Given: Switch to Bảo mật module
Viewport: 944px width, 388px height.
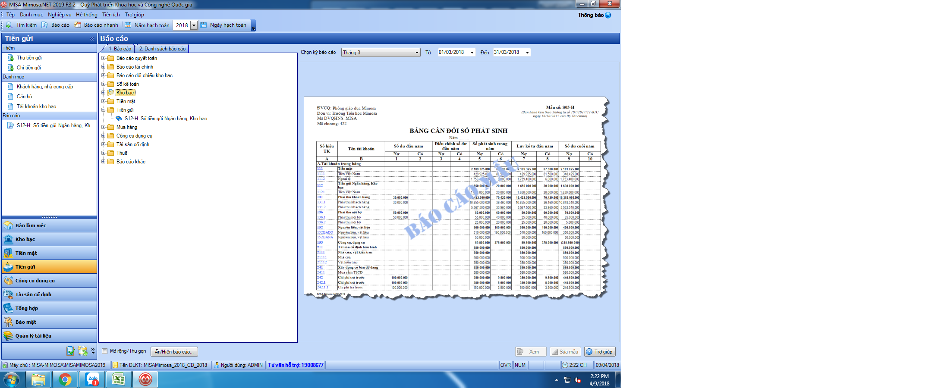Looking at the screenshot, I should point(49,322).
